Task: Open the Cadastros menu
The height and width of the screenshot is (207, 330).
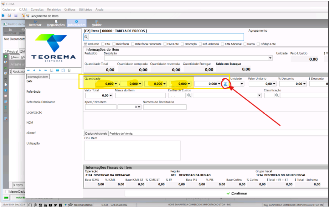Action: pyautogui.click(x=9, y=9)
